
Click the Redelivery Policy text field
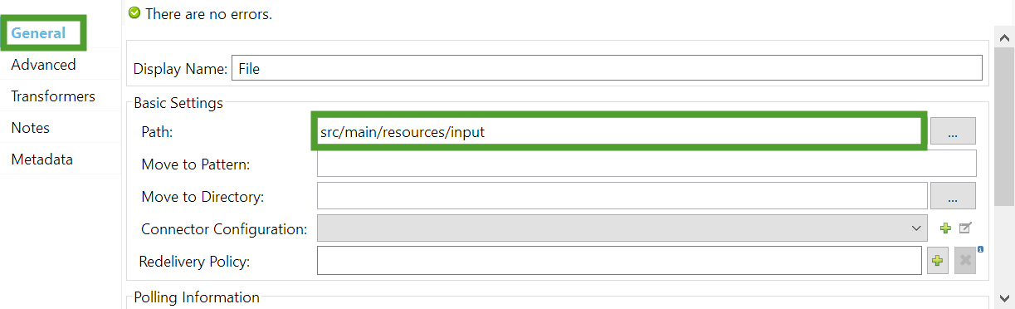[619, 260]
